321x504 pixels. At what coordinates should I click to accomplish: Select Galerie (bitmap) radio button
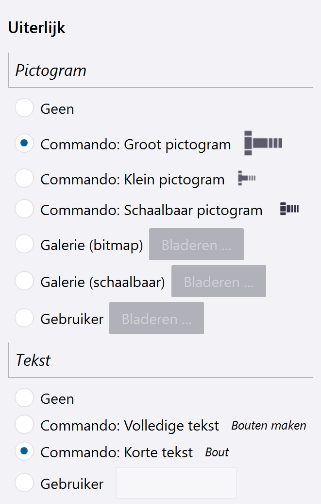24,245
